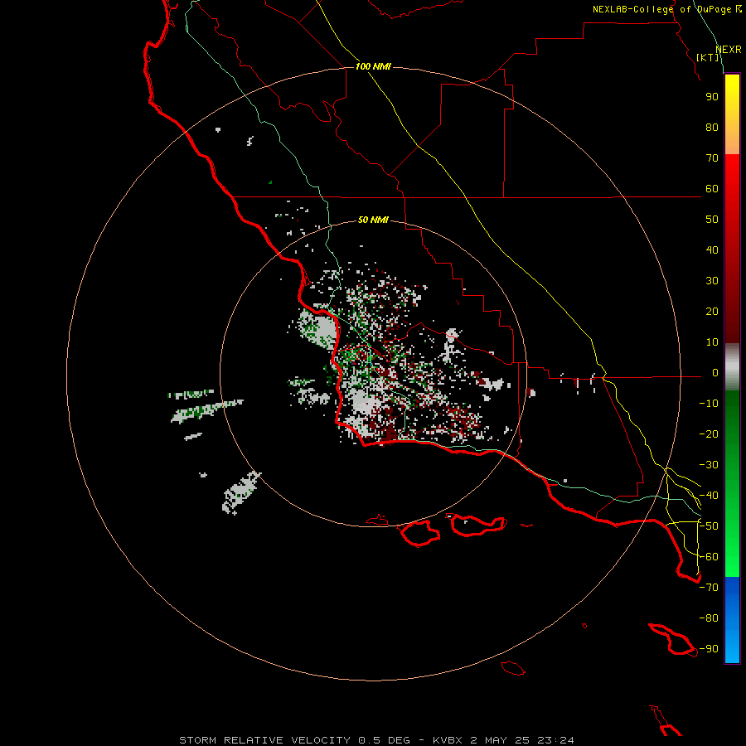Click the 50 value on the velocity scale
746x746 pixels.
[712, 220]
